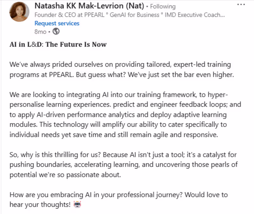254x214 pixels.
Task: Click Natasha's circular profile photo
Action: (x=19, y=12)
